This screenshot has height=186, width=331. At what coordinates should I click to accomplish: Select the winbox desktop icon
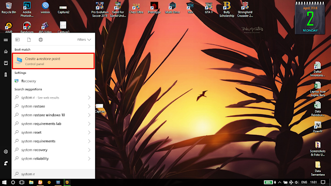click(x=45, y=8)
